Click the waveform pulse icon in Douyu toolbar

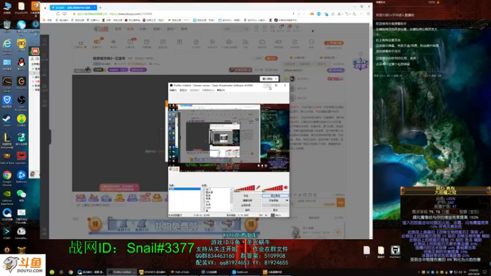pos(114,42)
